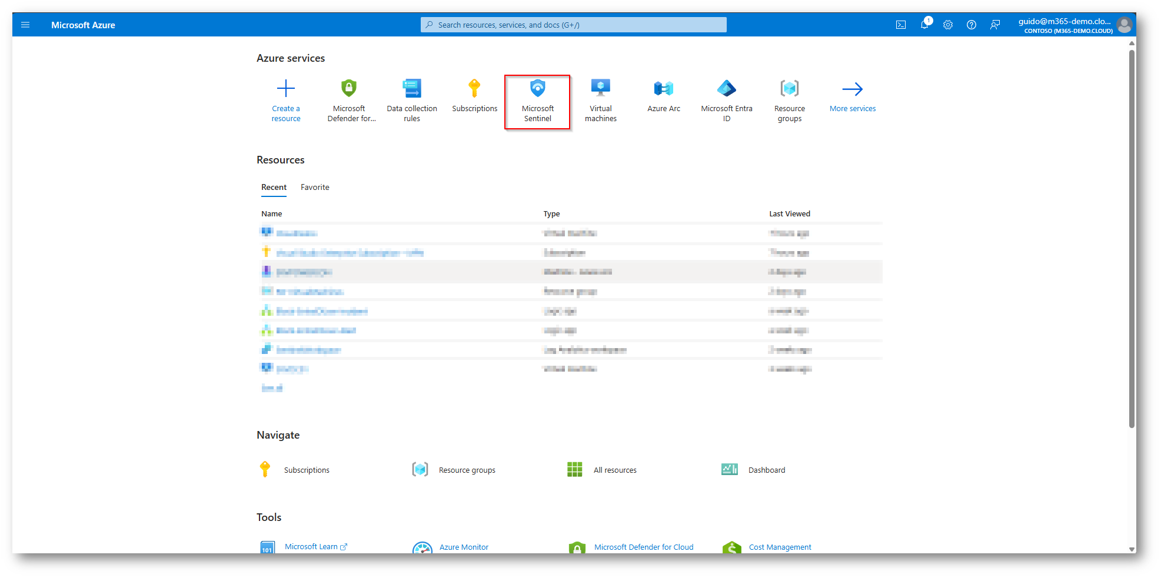
Task: Click the Subscriptions key icon under Navigate
Action: click(x=265, y=469)
